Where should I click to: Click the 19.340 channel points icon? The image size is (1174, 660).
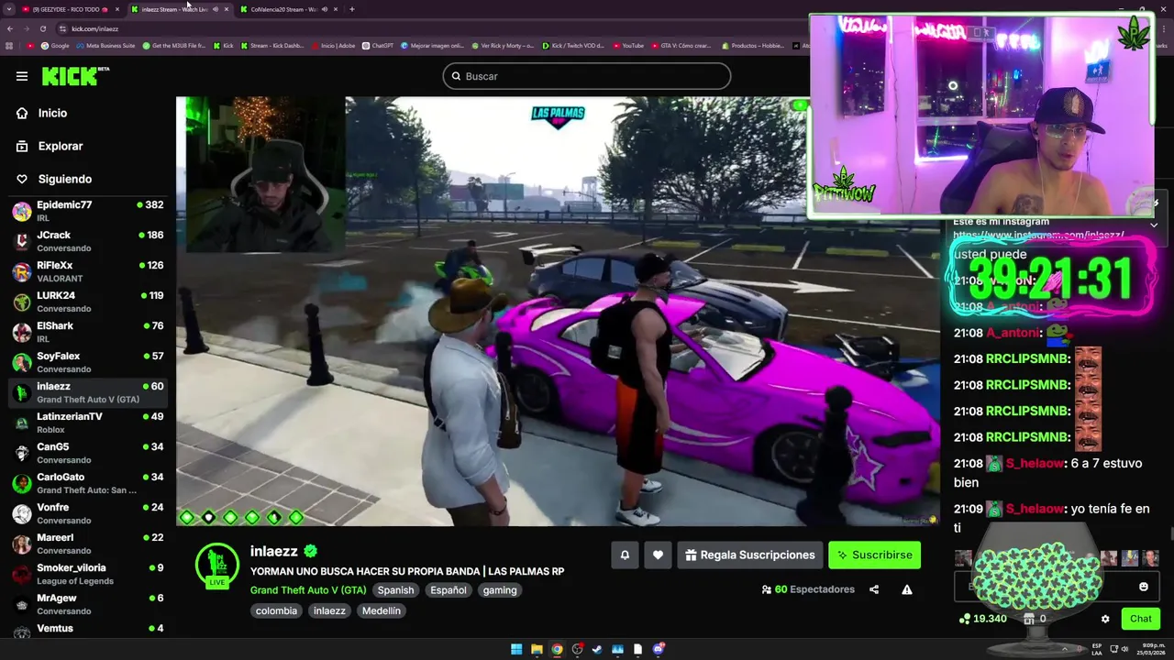(x=965, y=619)
